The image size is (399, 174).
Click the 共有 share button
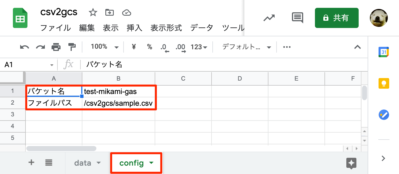[x=337, y=18]
